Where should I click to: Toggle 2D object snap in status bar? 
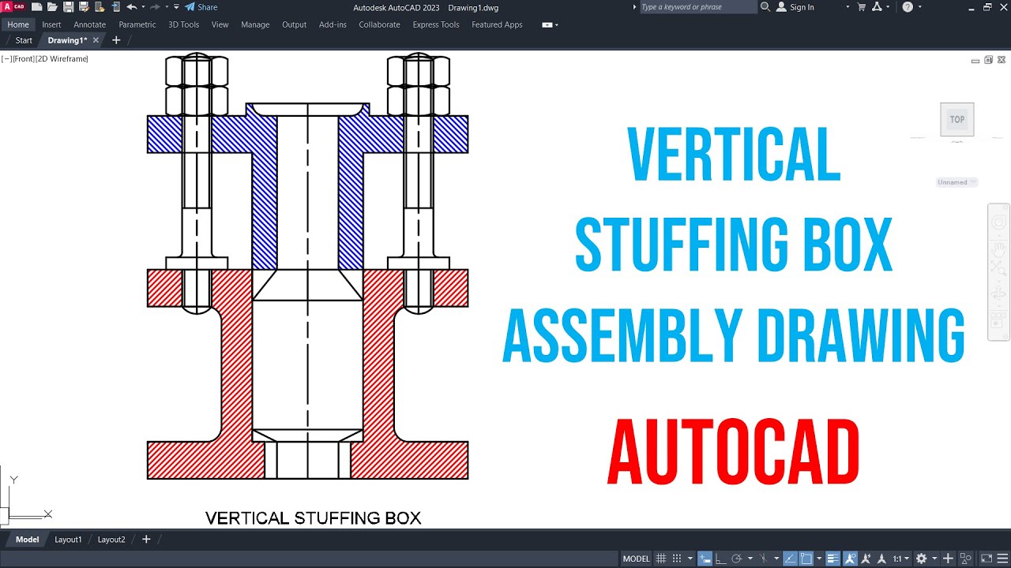805,559
